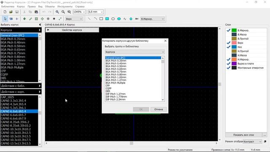Click the Показать все слои button
The image size is (270, 152).
tap(243, 135)
